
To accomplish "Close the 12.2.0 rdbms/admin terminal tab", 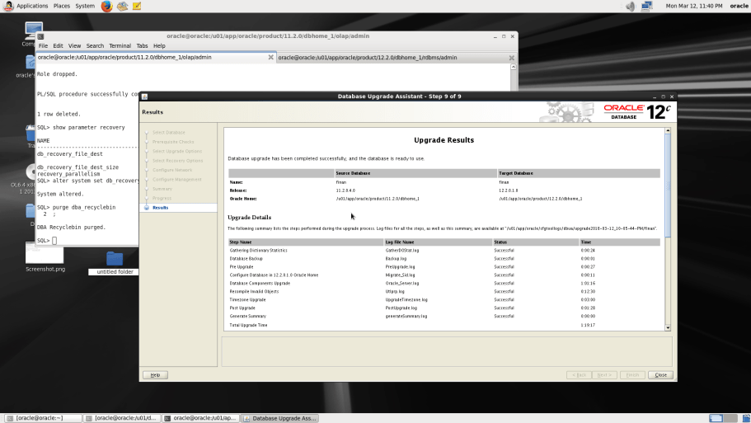I will (512, 58).
